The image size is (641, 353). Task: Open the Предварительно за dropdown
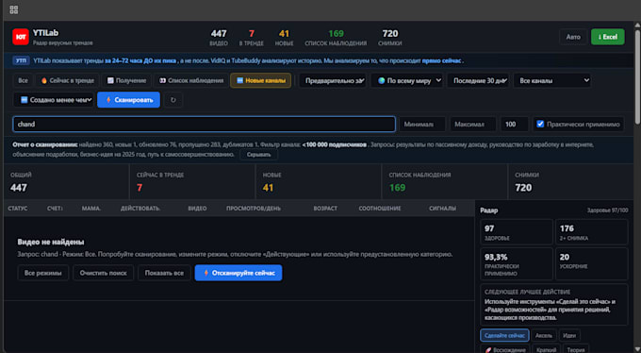click(x=333, y=80)
